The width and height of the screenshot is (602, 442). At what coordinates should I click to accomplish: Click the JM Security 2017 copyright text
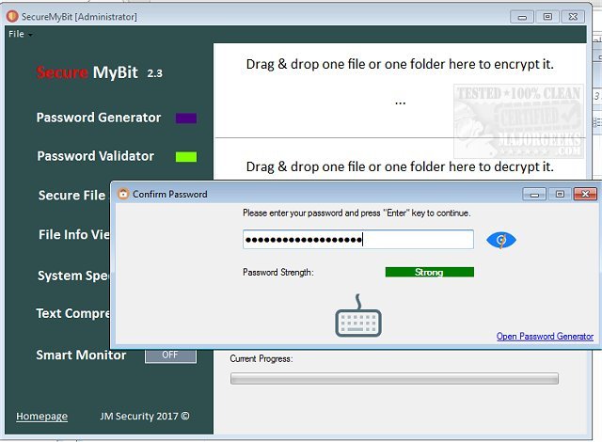[145, 417]
